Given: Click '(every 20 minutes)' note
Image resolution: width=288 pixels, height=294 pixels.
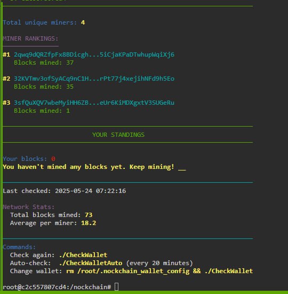Looking at the screenshot, I should pos(159,263).
